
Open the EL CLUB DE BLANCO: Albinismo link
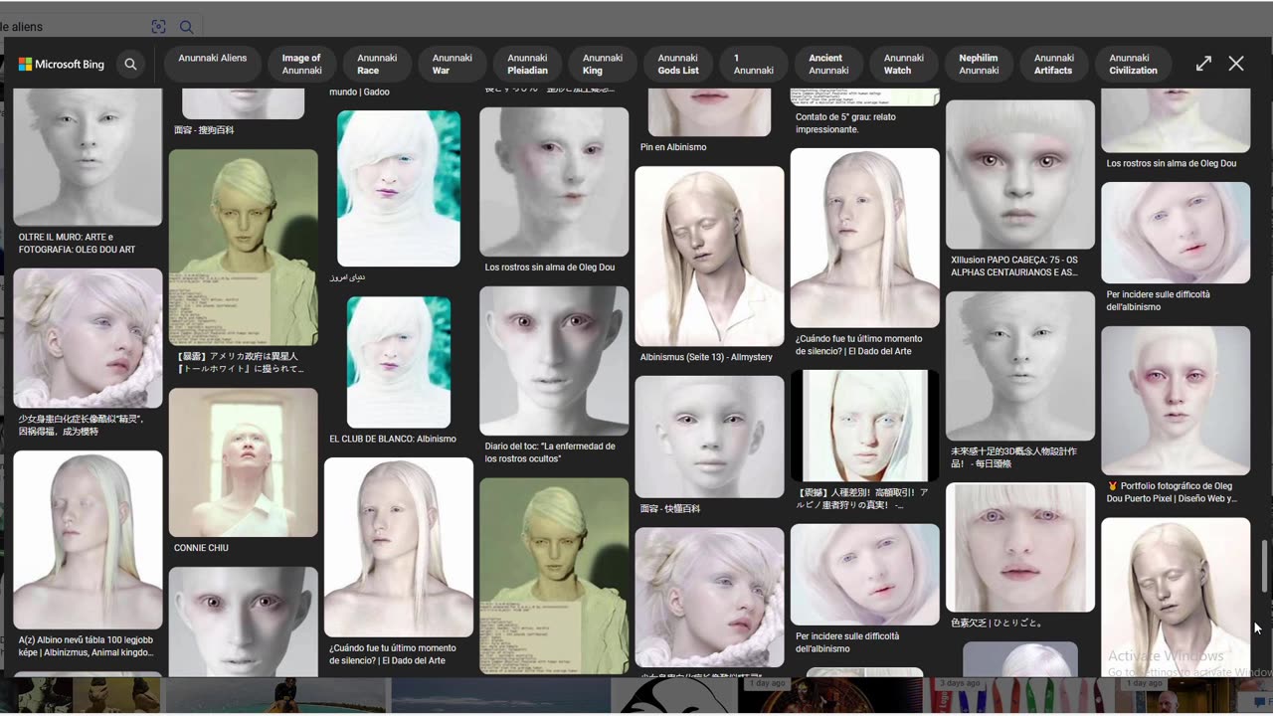393,439
